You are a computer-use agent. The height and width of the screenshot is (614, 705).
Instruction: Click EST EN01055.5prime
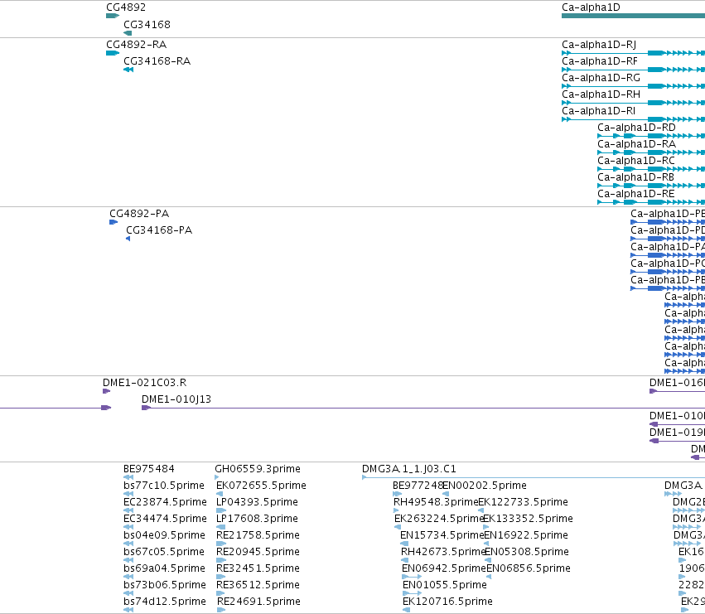[x=445, y=586]
